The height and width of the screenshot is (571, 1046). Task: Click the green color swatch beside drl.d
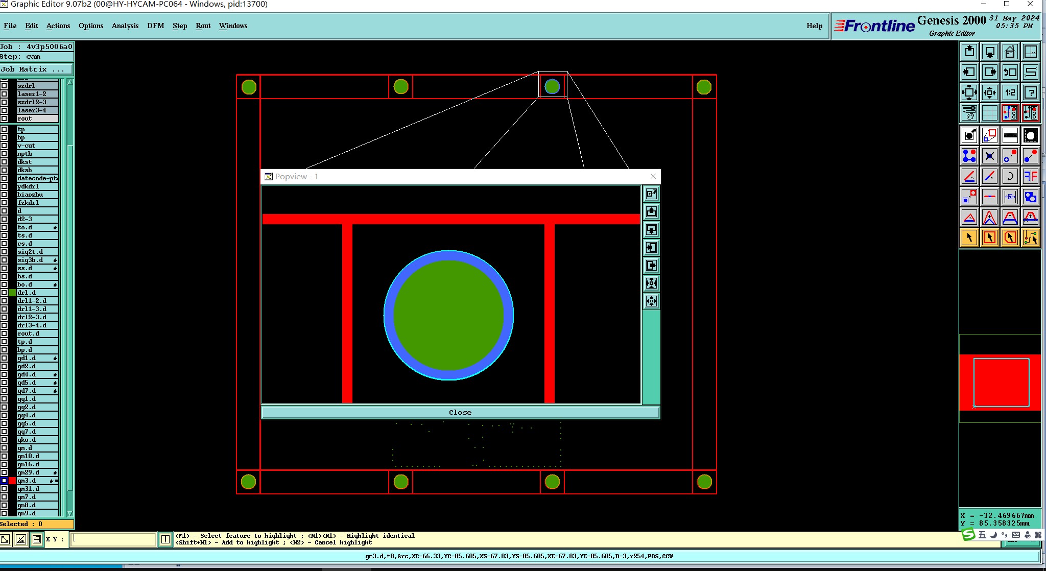pyautogui.click(x=12, y=293)
